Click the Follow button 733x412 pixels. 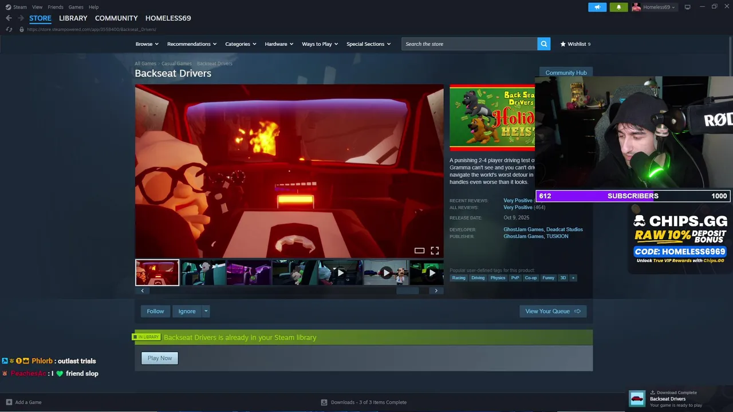tap(155, 311)
